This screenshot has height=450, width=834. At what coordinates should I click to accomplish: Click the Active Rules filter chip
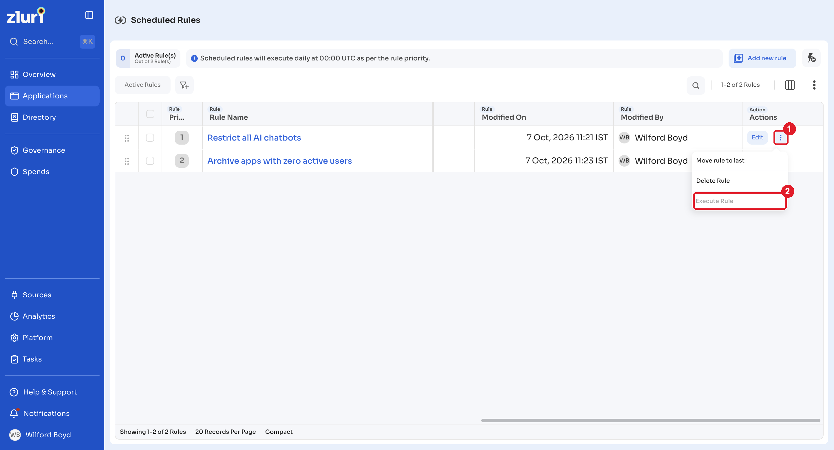tap(142, 85)
